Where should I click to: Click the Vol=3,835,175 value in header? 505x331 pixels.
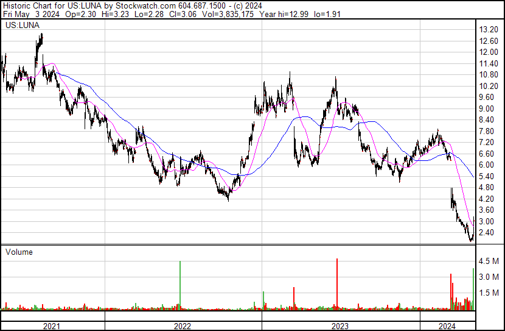pyautogui.click(x=228, y=14)
